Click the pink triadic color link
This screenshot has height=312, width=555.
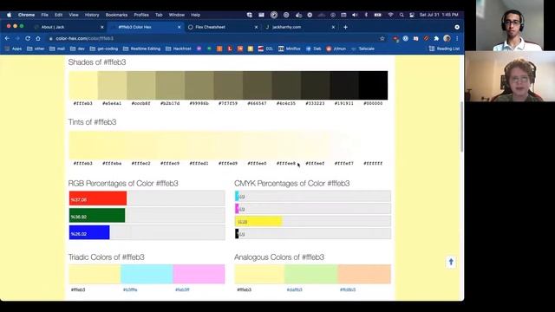pyautogui.click(x=182, y=289)
